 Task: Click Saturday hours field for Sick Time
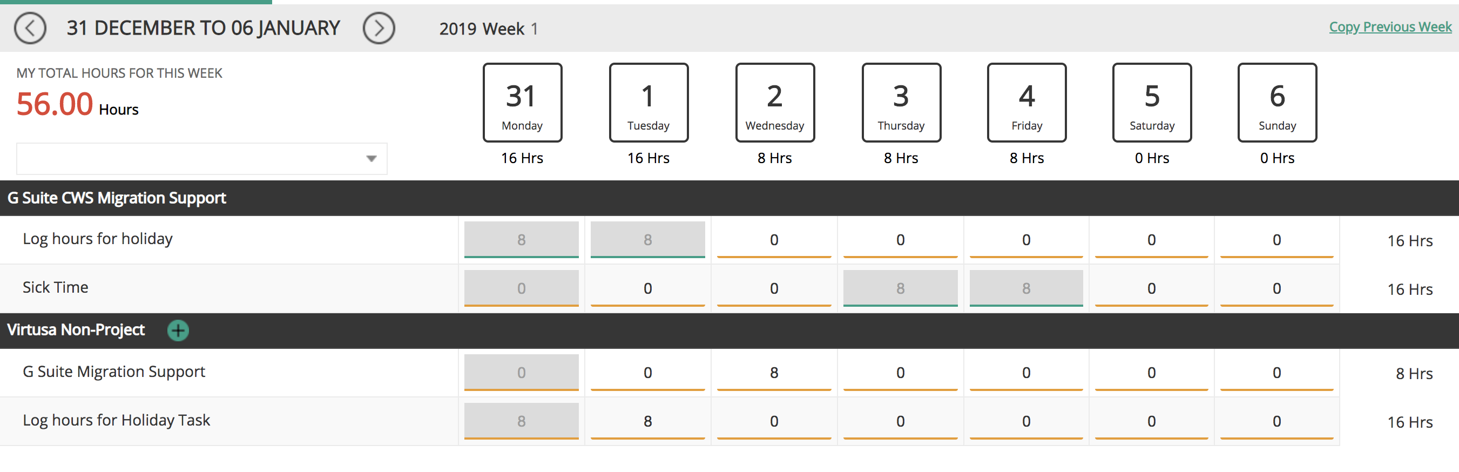click(1151, 289)
